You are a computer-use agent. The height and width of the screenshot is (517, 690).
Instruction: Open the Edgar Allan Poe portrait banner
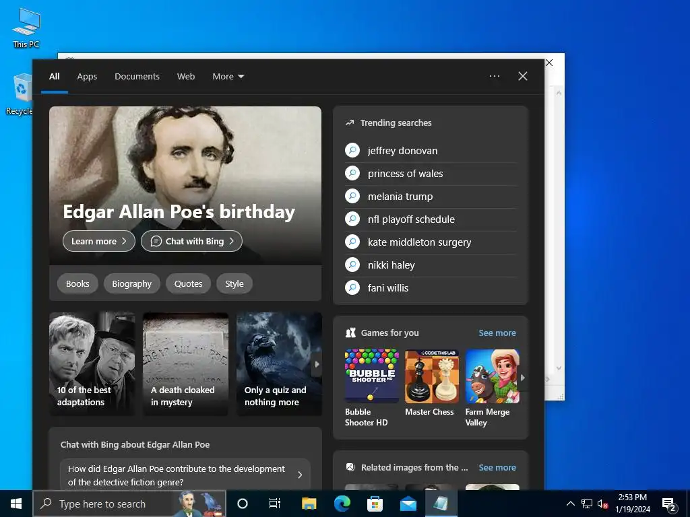tap(185, 186)
